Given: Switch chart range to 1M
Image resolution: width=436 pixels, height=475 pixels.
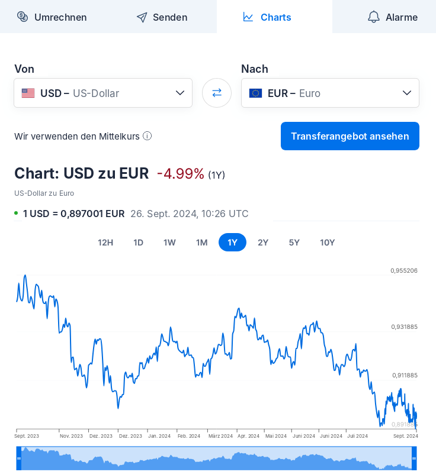Looking at the screenshot, I should click(201, 243).
